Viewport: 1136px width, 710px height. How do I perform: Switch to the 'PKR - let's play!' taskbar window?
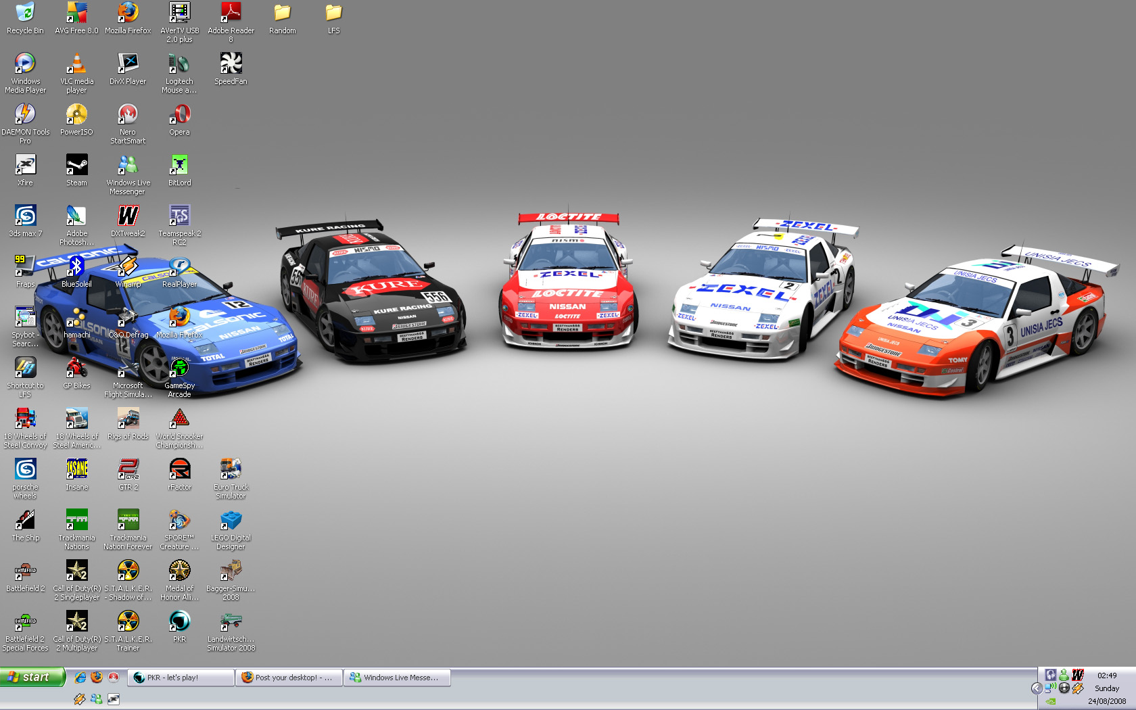click(181, 678)
